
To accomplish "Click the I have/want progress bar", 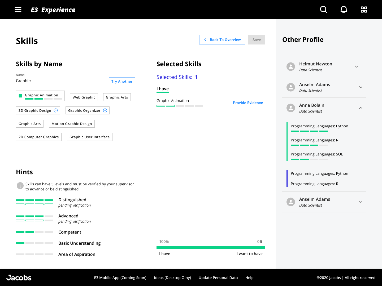I will (x=211, y=248).
